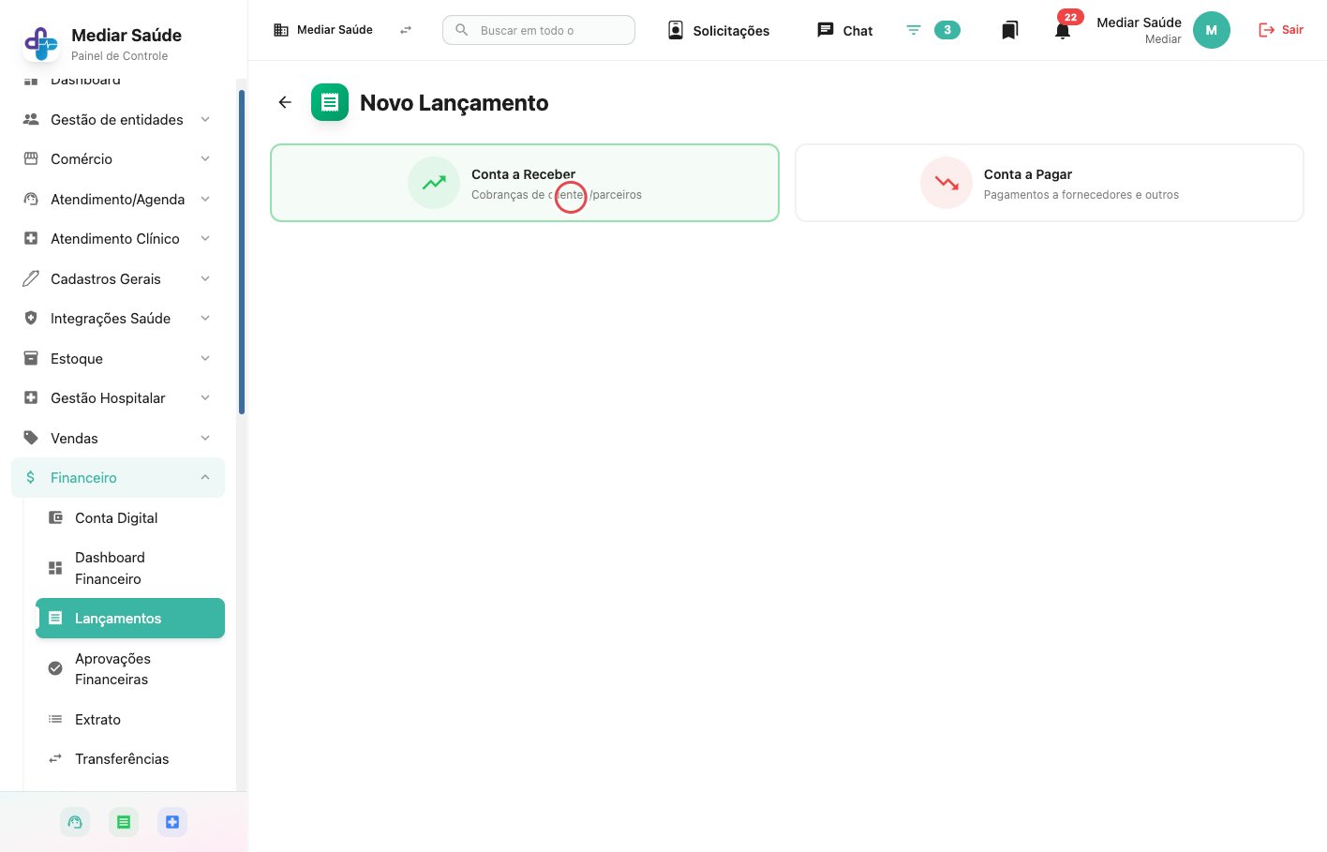Click the blue medical plus icon at bottom
Image resolution: width=1327 pixels, height=852 pixels.
pyautogui.click(x=172, y=822)
